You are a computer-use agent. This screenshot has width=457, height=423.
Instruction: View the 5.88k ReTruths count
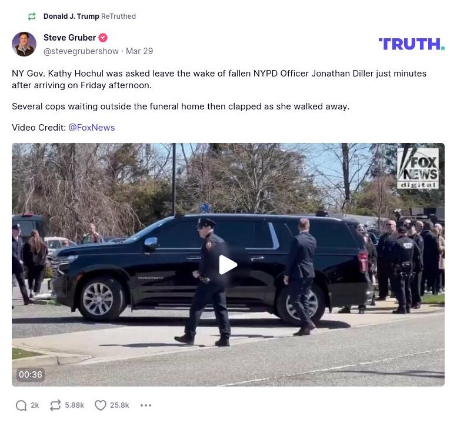point(74,405)
